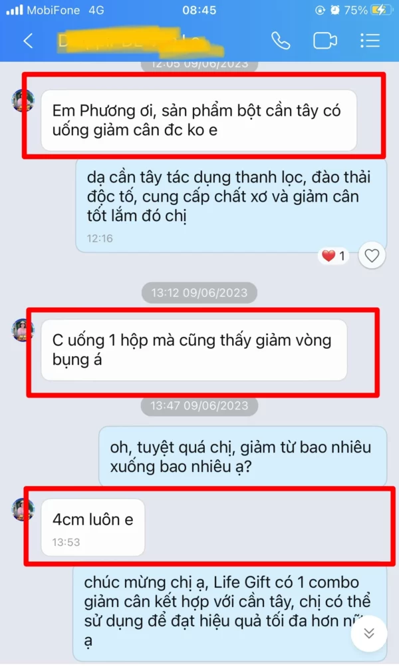Viewport: 399px width, 671px height.
Task: Tap the battery indicator in status bar
Action: click(381, 10)
